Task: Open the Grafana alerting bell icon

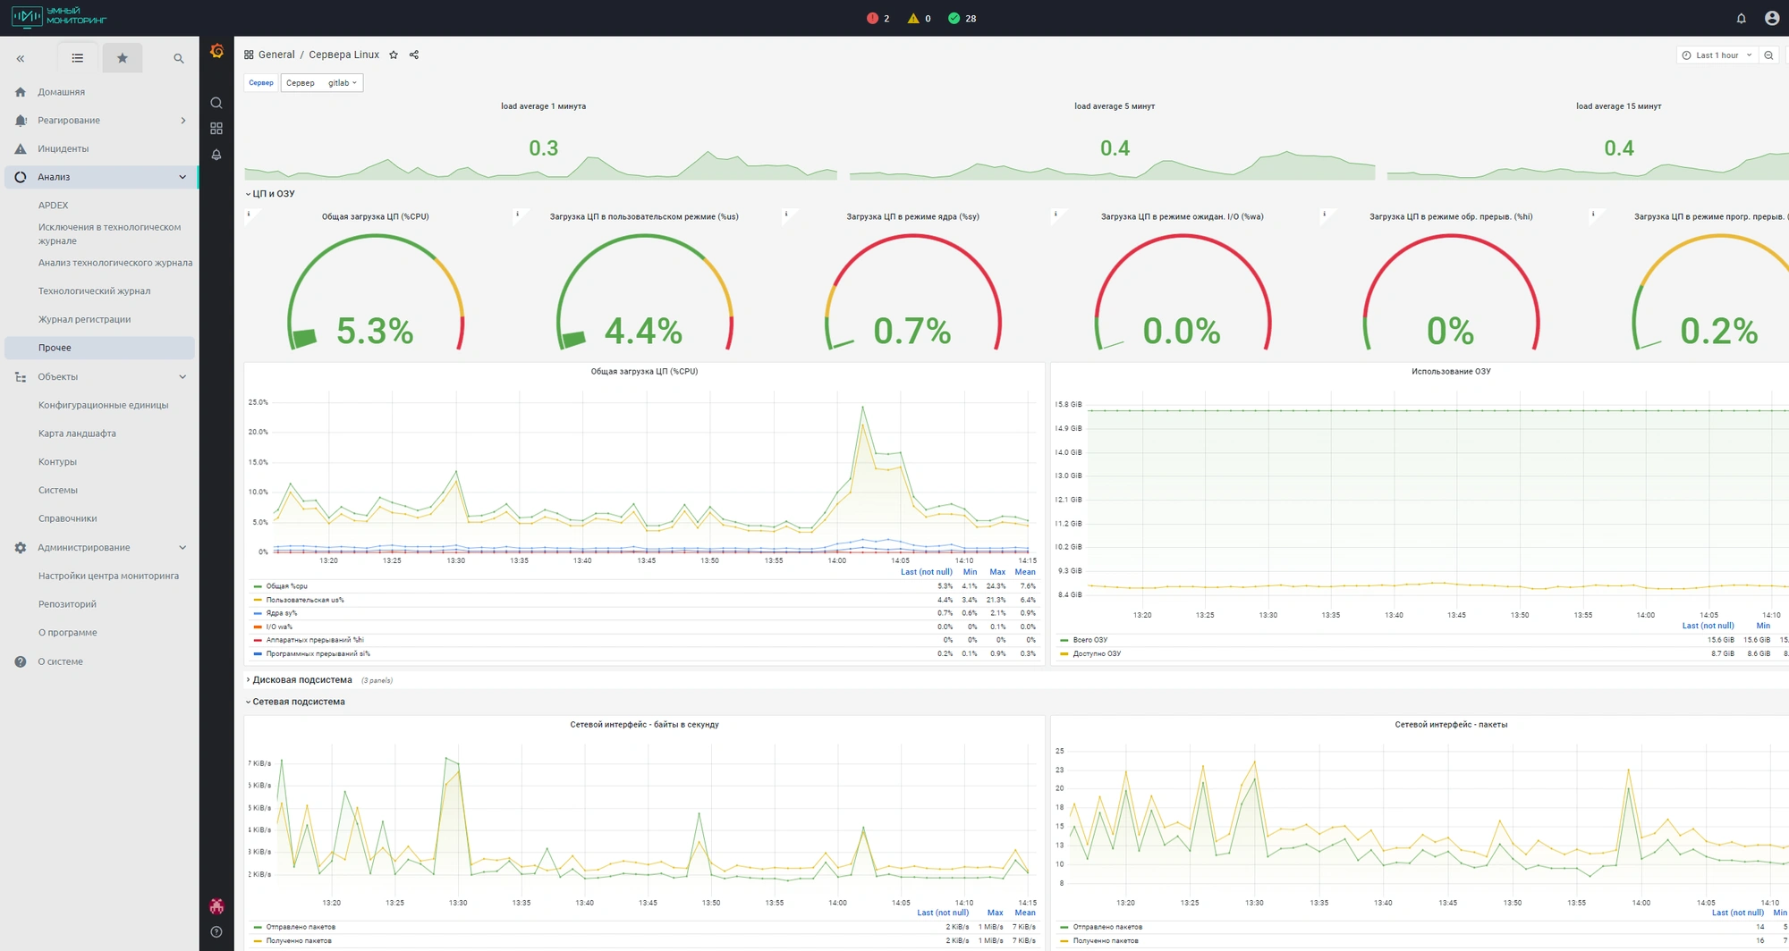Action: tap(216, 155)
